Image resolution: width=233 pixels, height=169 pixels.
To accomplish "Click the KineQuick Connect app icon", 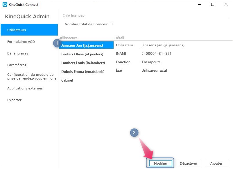I will click(5, 4).
